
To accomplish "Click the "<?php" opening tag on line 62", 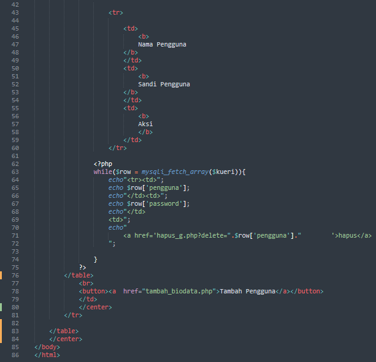I will (x=103, y=164).
